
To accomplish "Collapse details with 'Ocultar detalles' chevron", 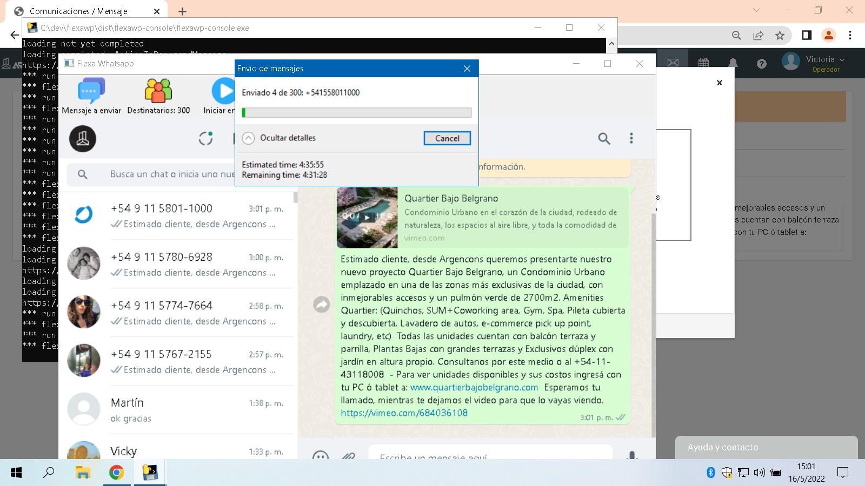I will coord(248,138).
